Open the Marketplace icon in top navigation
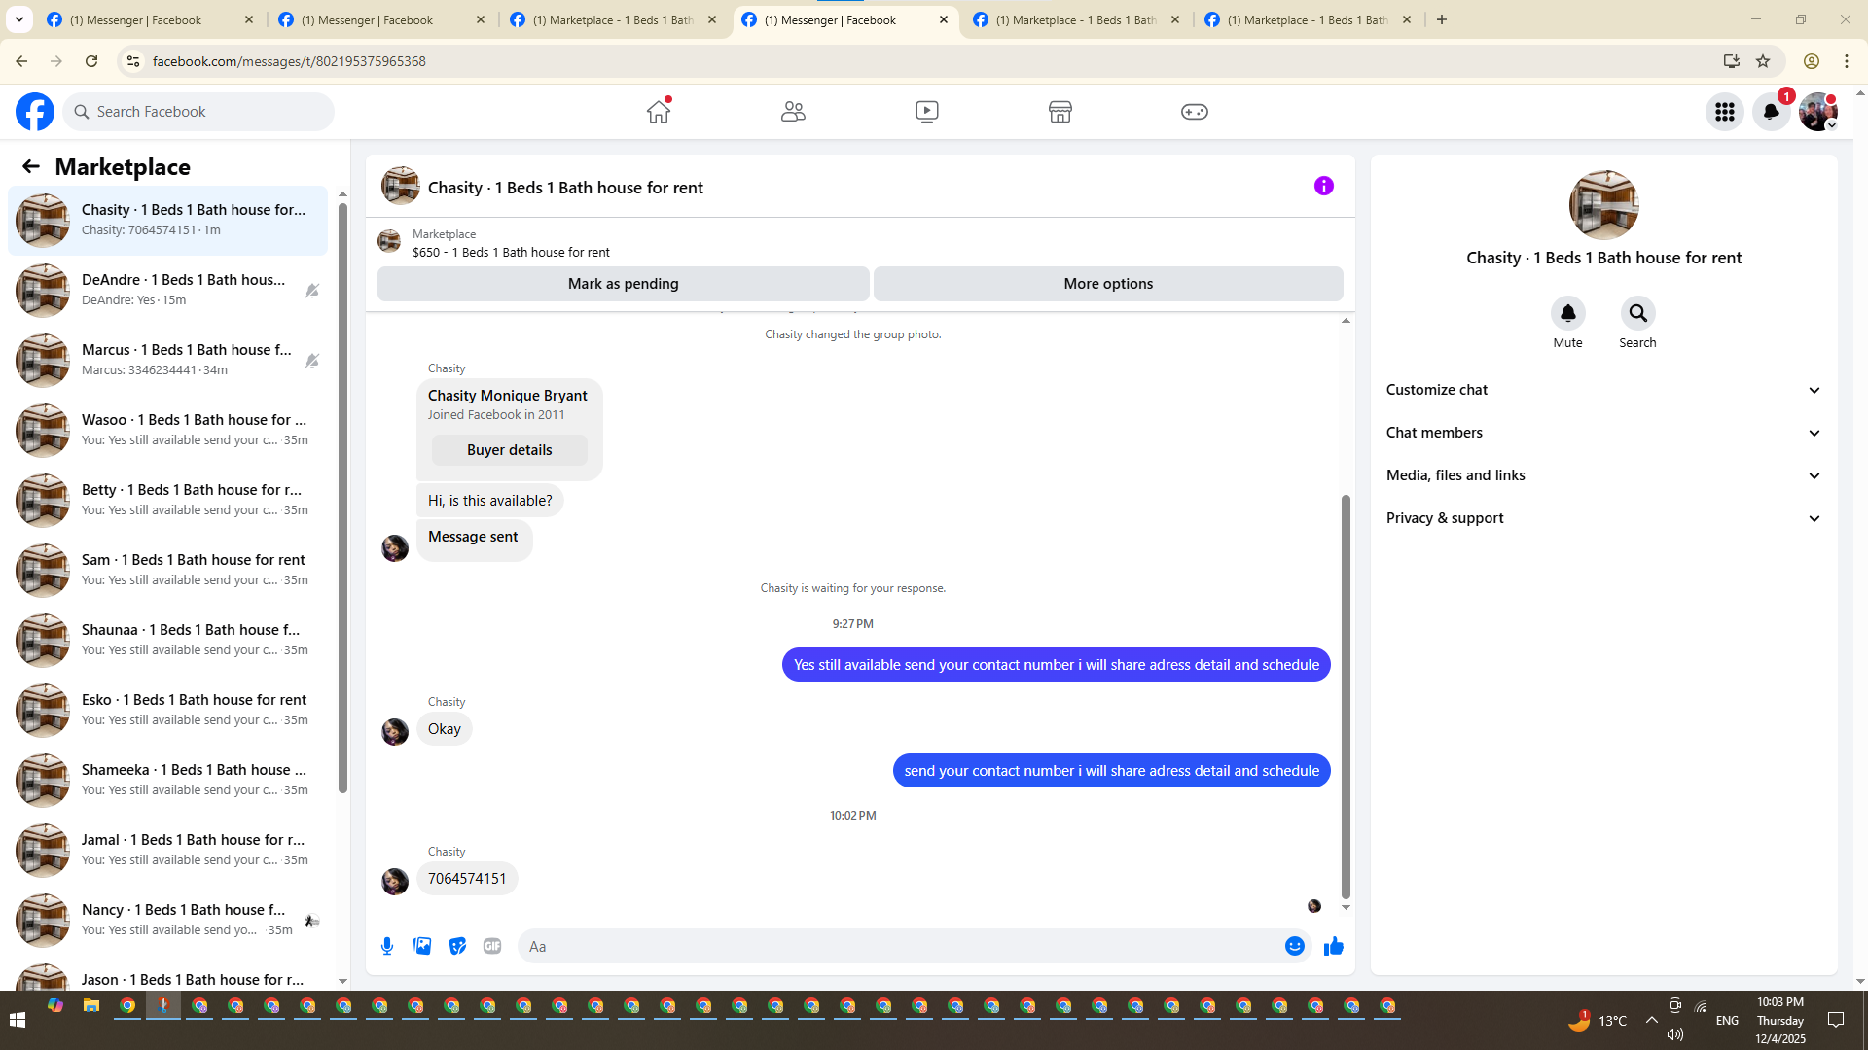Viewport: 1868px width, 1050px height. click(x=1060, y=112)
